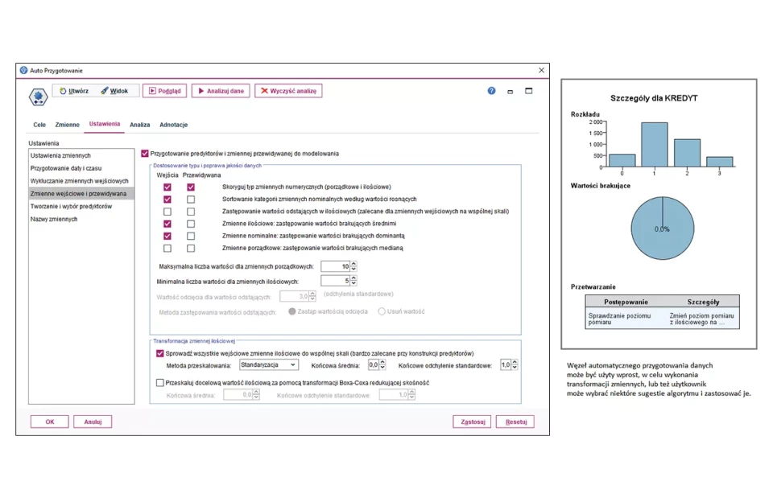This screenshot has height=498, width=773.
Task: Click Wyczyść analizę with the red X
Action: coord(288,91)
